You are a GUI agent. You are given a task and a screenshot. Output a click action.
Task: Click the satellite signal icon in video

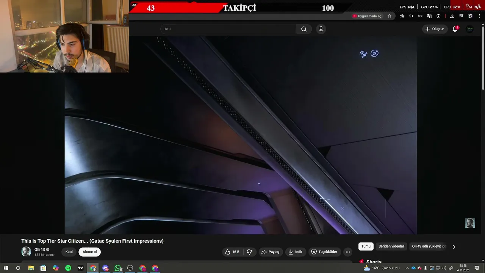363,54
